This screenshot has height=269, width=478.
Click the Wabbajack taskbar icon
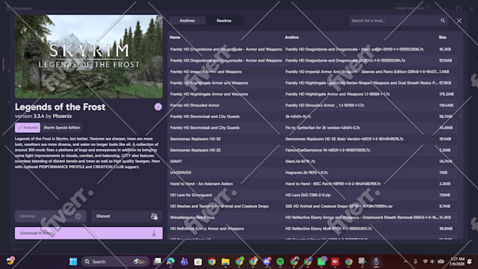[x=376, y=261]
